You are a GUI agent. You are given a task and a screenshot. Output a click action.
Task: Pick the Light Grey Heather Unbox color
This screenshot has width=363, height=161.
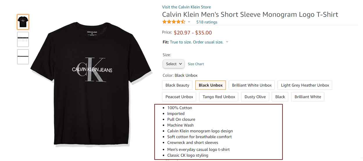tap(305, 85)
